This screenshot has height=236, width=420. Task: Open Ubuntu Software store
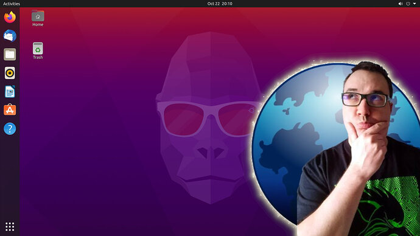[10, 110]
